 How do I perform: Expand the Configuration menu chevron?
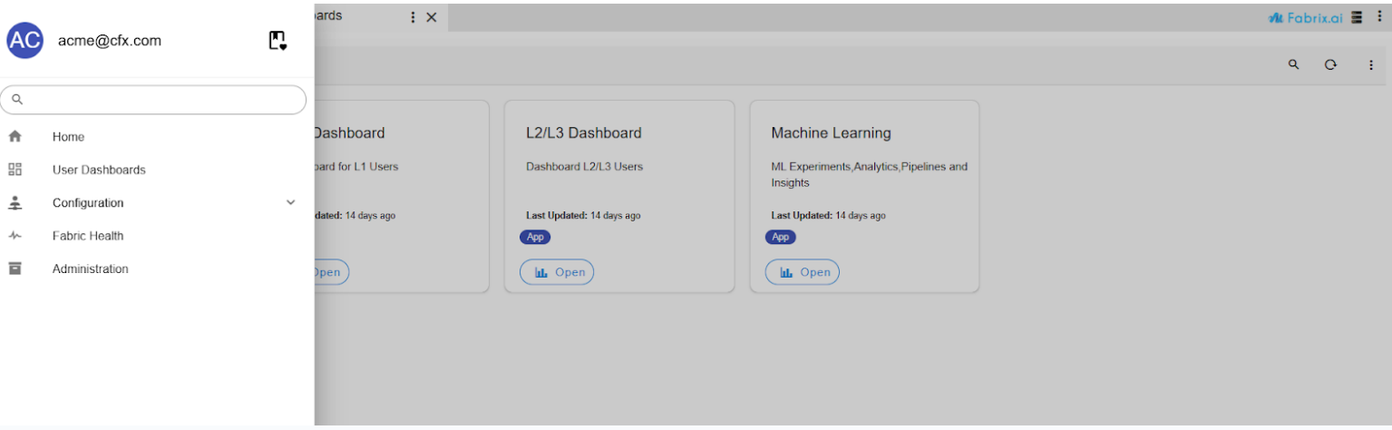coord(290,203)
